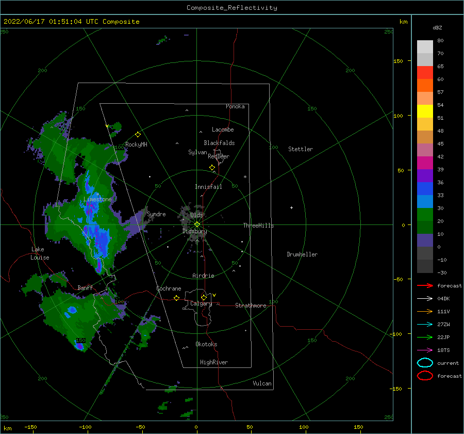Image resolution: width=464 pixels, height=434 pixels.
Task: Click the Airdrie city label
Action: 203,276
